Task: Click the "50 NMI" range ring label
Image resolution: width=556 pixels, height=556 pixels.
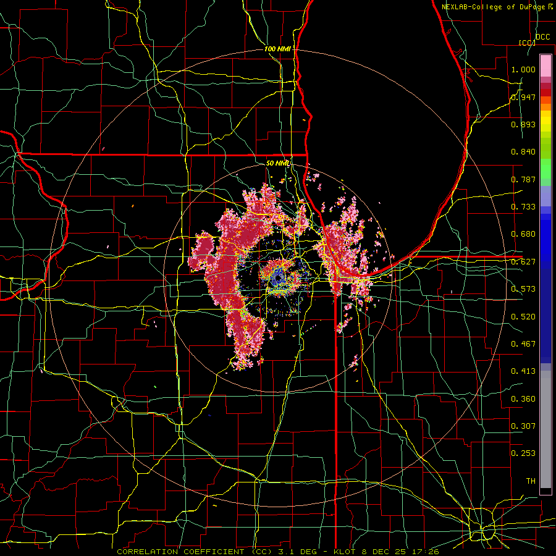Action: point(278,163)
